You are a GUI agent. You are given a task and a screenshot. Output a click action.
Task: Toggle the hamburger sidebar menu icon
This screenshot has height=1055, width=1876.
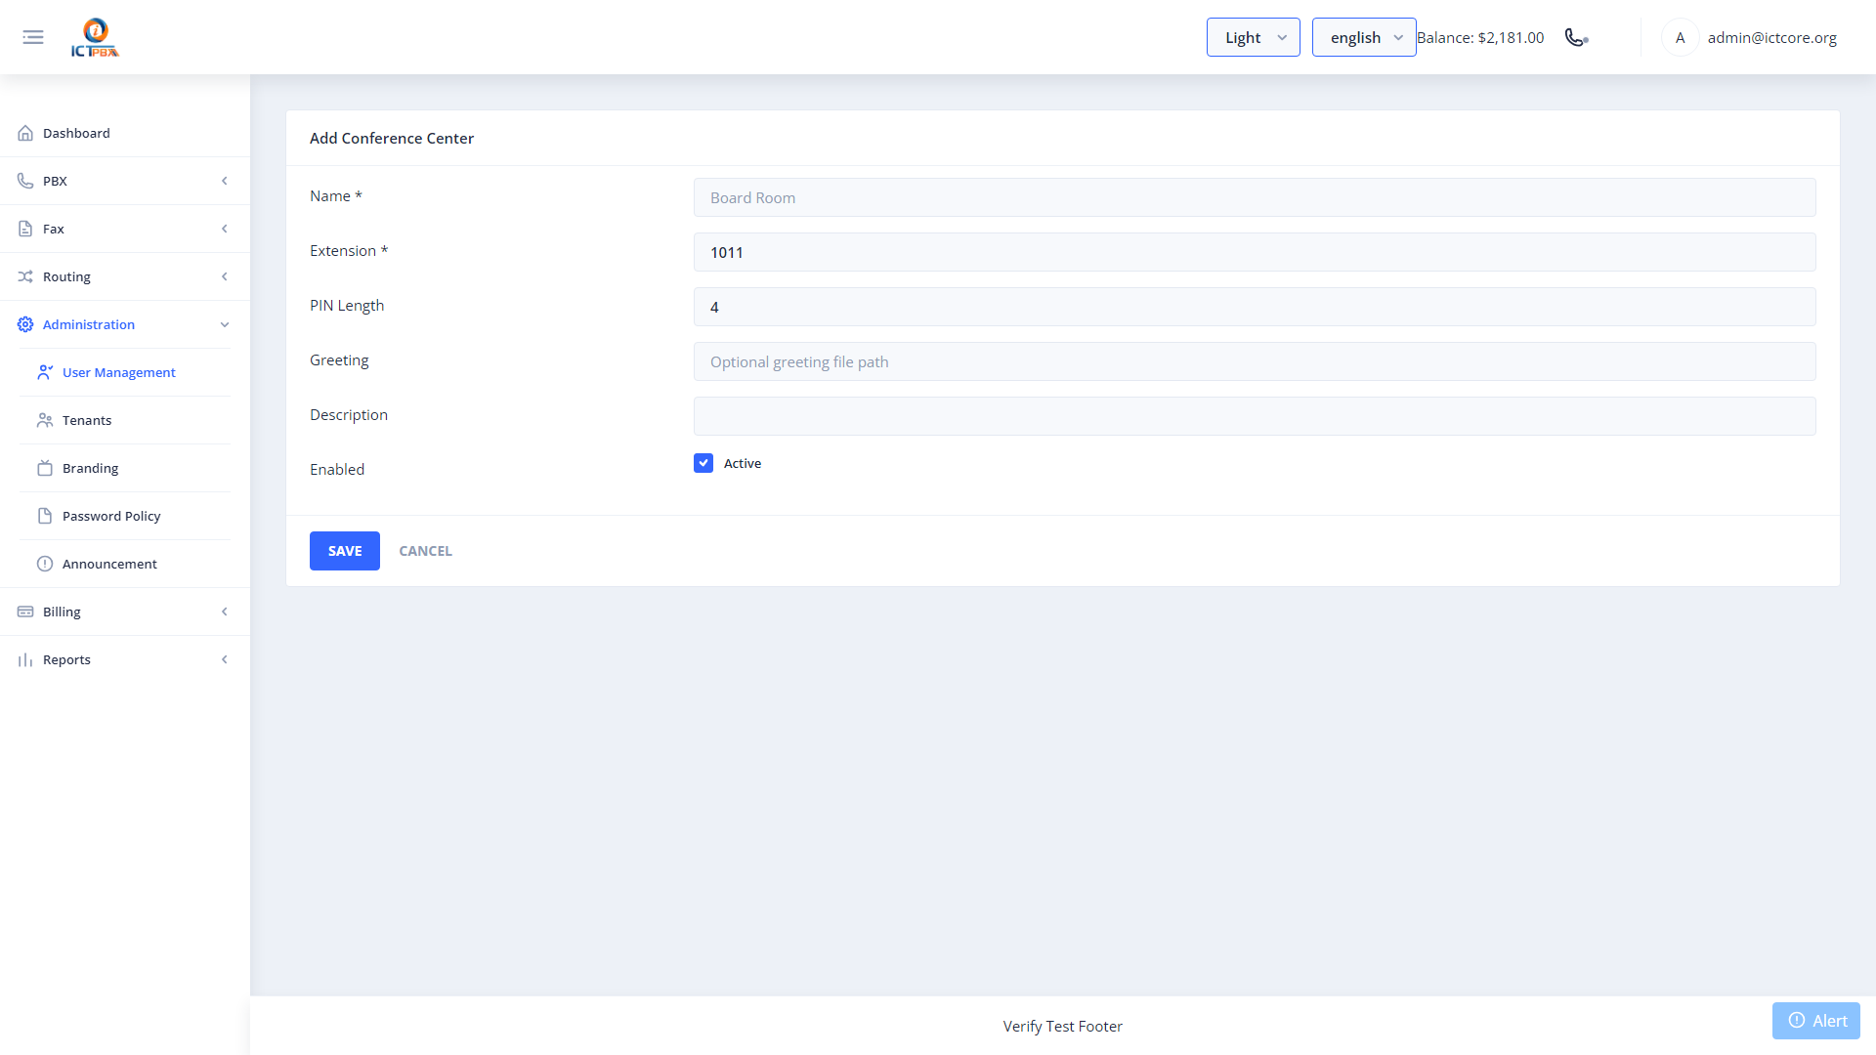tap(33, 37)
